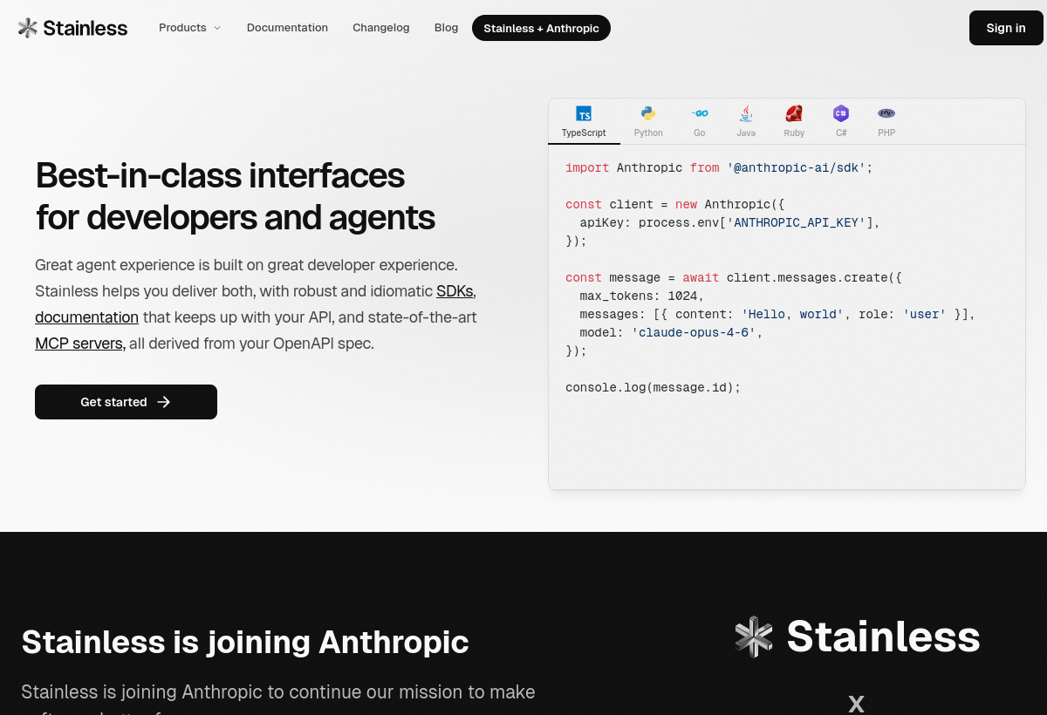Select the Python logo tab icon
Viewport: 1047px width, 715px height.
point(648,113)
